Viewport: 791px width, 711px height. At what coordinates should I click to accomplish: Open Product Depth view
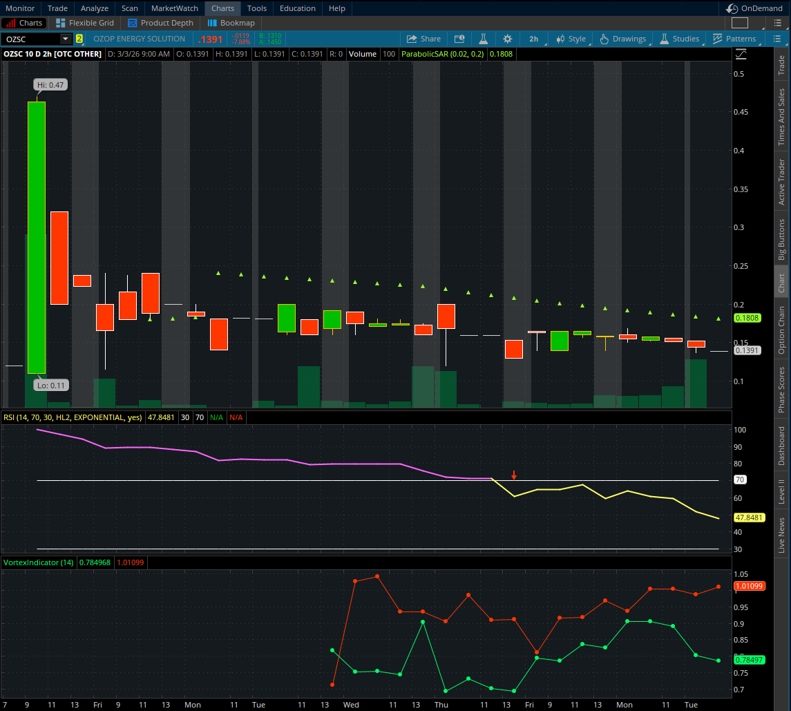pos(160,23)
